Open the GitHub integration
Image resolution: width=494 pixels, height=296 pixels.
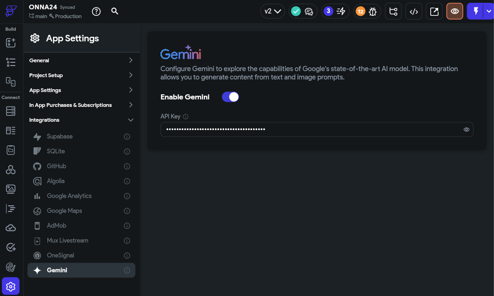pos(81,166)
